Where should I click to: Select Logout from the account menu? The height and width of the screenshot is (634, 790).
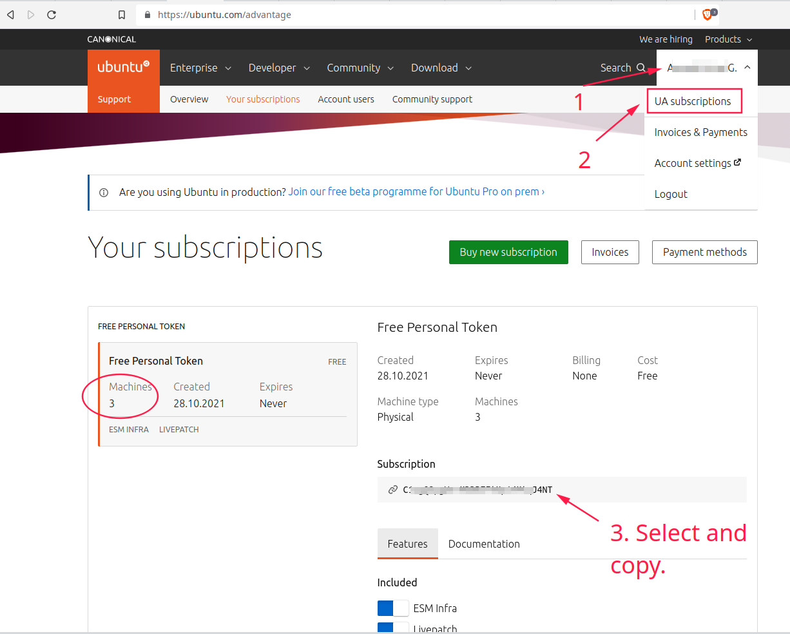click(671, 194)
